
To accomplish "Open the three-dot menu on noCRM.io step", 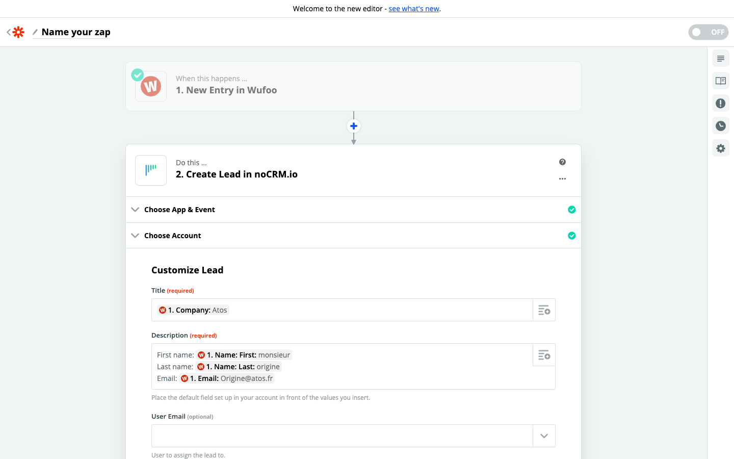I will click(x=562, y=179).
